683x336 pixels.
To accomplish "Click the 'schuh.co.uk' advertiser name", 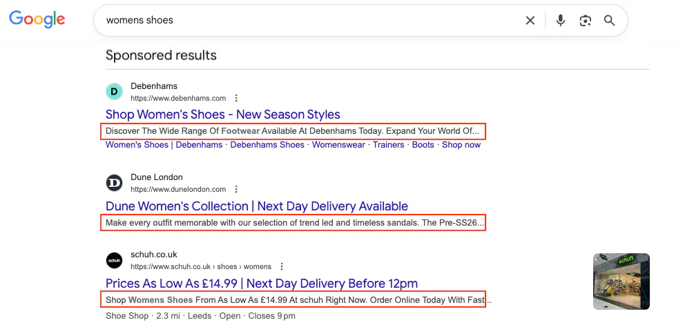I will coord(154,255).
